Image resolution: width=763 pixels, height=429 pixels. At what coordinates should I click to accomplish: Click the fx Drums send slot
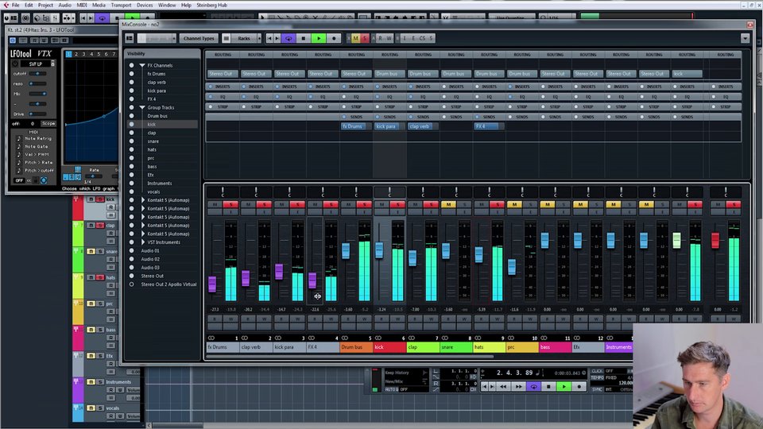click(356, 126)
